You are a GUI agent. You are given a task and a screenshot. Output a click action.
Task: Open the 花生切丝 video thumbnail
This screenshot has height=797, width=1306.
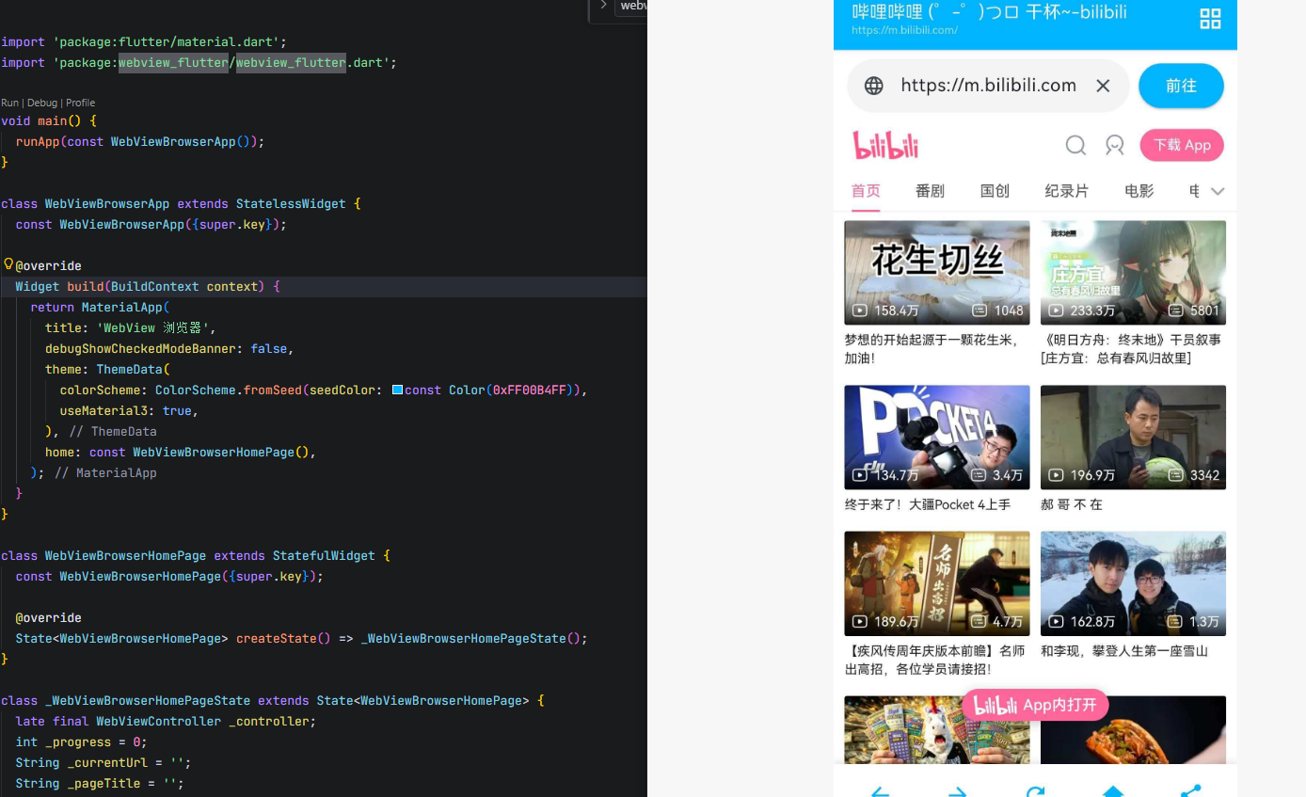pos(937,273)
